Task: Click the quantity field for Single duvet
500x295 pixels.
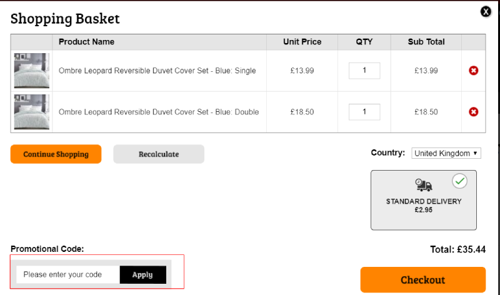Action: click(364, 71)
